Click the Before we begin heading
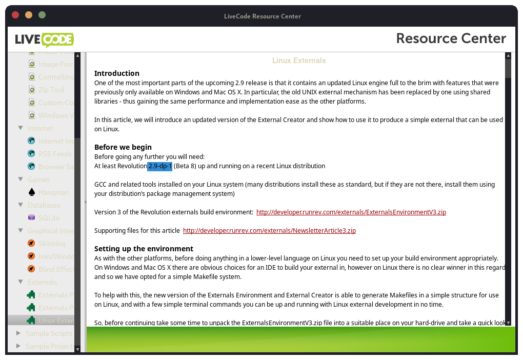Viewport: 523px width, 360px height. click(x=123, y=147)
